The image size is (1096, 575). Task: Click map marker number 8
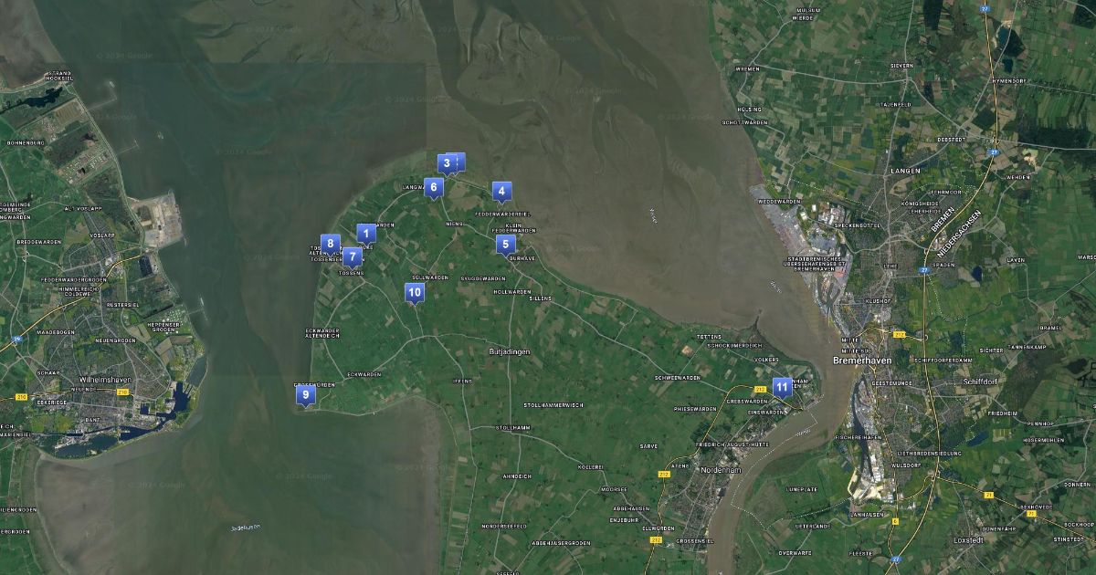pyautogui.click(x=330, y=245)
